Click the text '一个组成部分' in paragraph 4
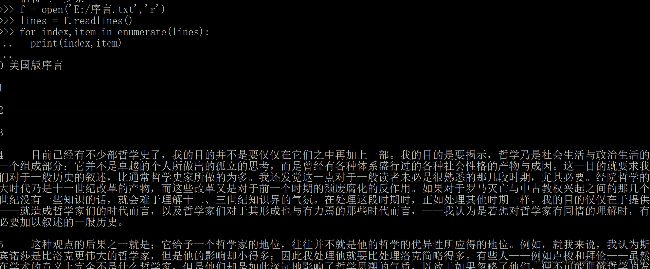Image resolution: width=650 pixels, height=269 pixels. [32, 166]
